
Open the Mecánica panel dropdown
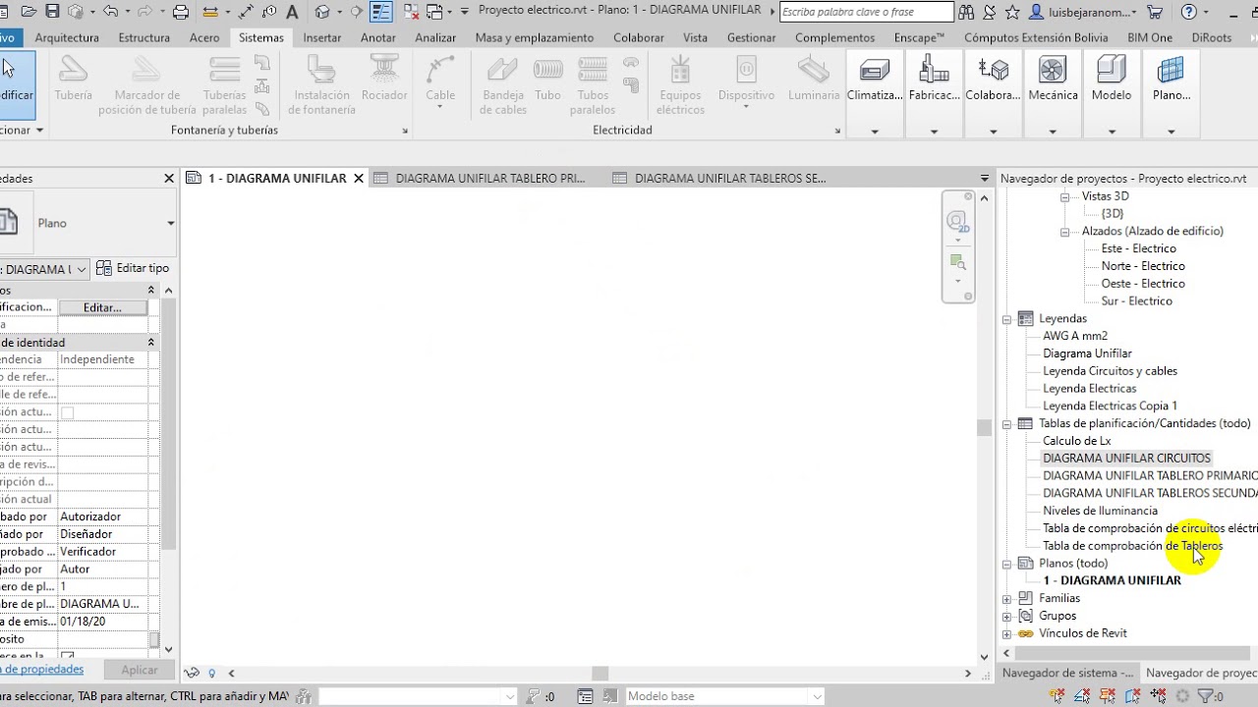tap(1053, 132)
